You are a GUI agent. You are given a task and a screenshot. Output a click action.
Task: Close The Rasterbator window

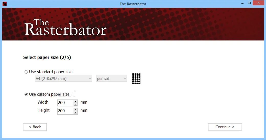click(259, 3)
